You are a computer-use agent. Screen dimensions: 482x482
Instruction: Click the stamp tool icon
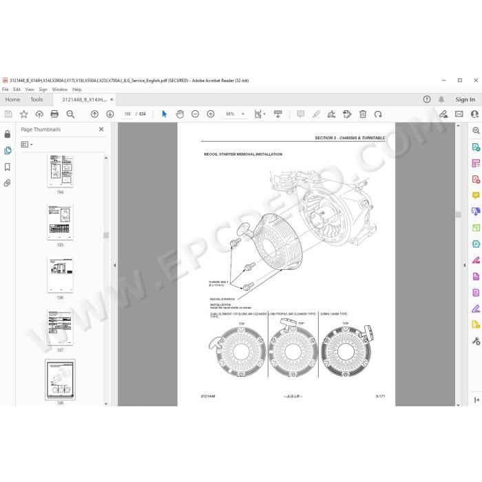pos(347,114)
